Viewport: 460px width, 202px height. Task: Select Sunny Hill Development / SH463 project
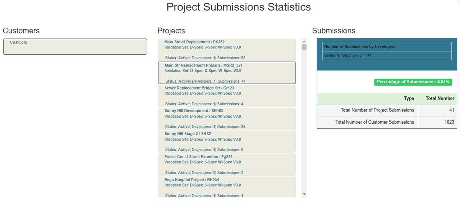pyautogui.click(x=226, y=119)
